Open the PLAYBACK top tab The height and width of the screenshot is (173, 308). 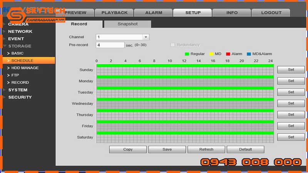(x=114, y=13)
